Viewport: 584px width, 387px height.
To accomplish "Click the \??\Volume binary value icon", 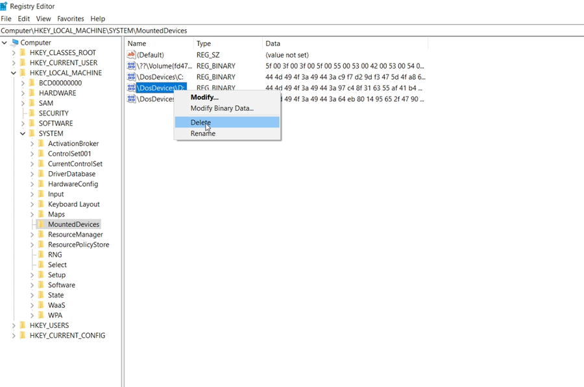I will click(x=131, y=66).
